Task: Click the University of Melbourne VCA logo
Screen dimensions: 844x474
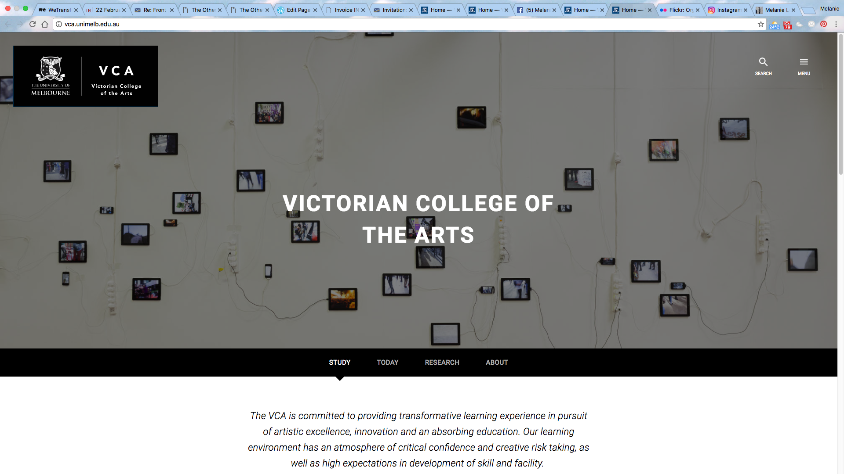Action: coord(86,76)
